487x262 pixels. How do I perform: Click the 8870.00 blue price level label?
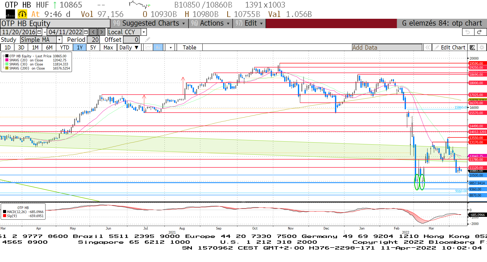(x=477, y=195)
